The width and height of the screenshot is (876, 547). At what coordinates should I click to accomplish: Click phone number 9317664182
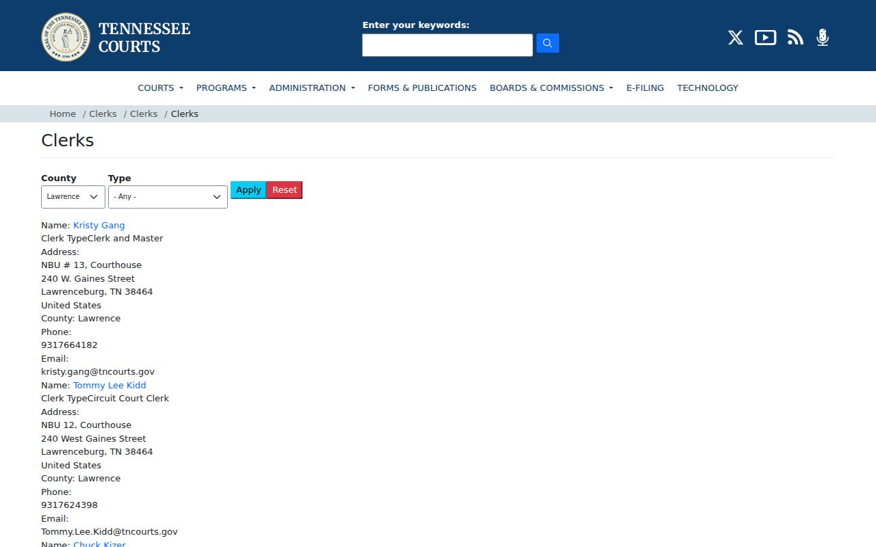tap(69, 345)
